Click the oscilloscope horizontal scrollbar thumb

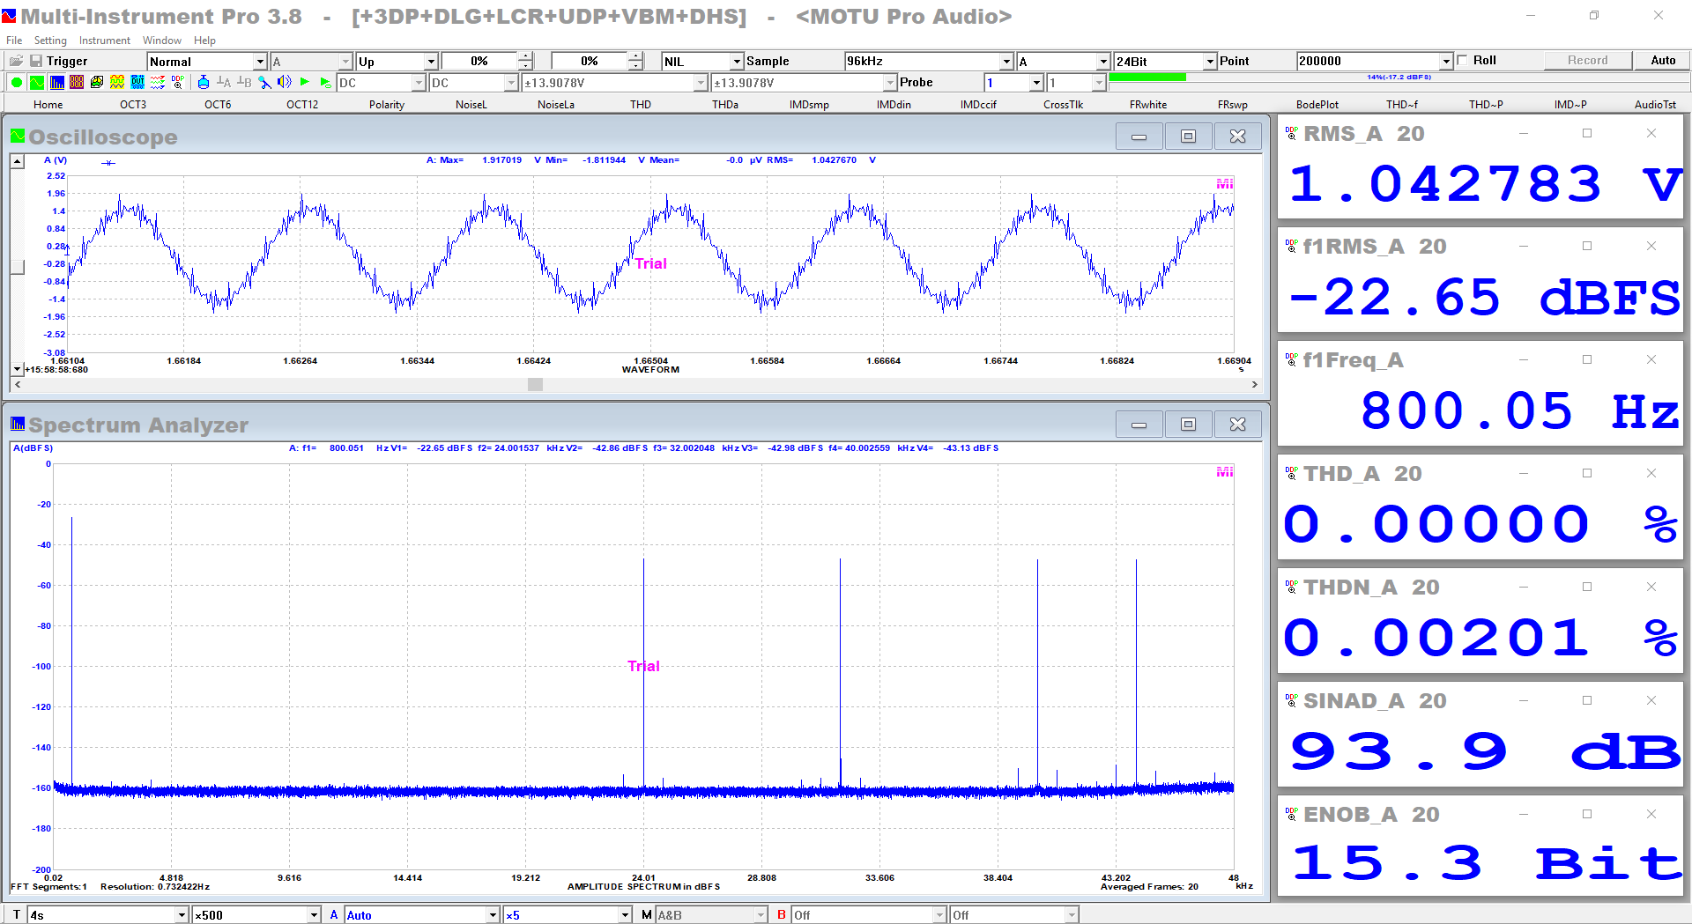(x=535, y=385)
